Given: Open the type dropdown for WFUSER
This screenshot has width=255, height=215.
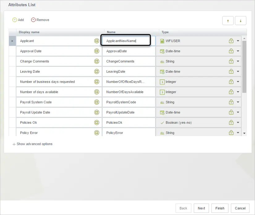Looking at the screenshot, I should tap(238, 41).
